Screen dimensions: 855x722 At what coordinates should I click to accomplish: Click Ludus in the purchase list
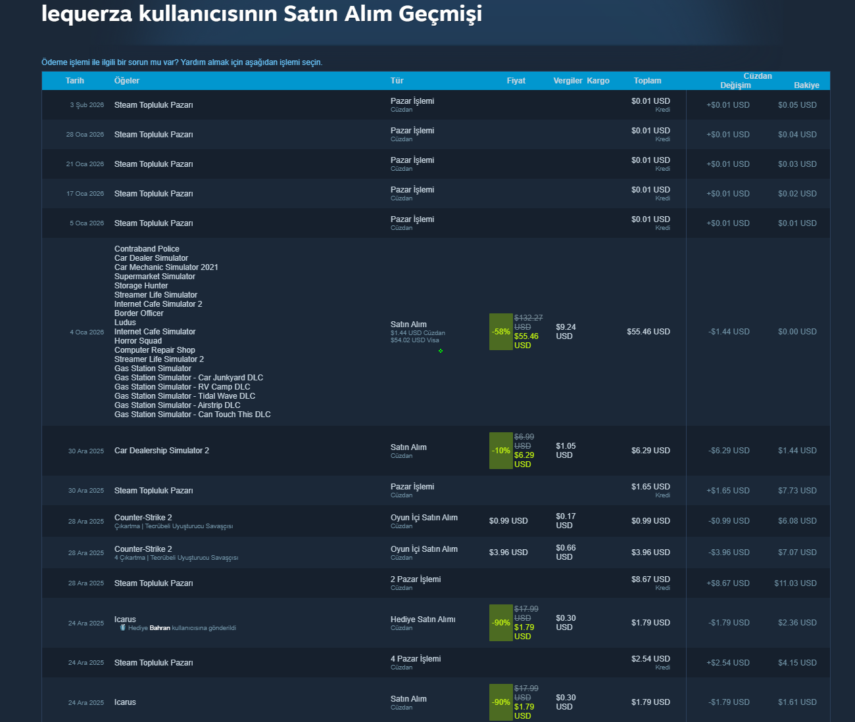[x=125, y=323]
